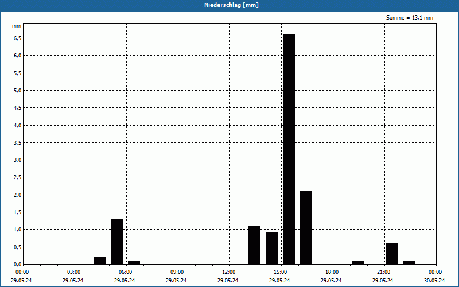Screen dimensions: 459x287
Task: Click the 0,0 y-axis value
Action: pyautogui.click(x=18, y=265)
